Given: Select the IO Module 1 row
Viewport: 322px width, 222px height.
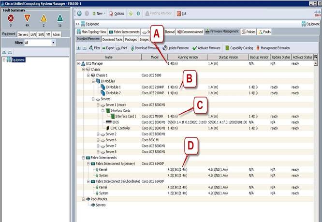Looking at the screenshot, I should pyautogui.click(x=114, y=87).
